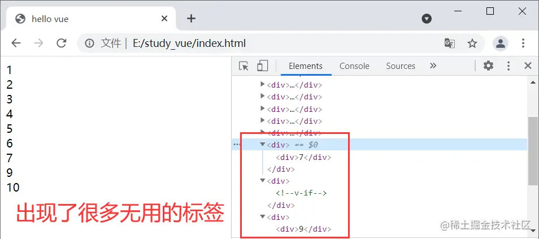Expand the first collapsed div node
The width and height of the screenshot is (539, 239).
coord(263,84)
